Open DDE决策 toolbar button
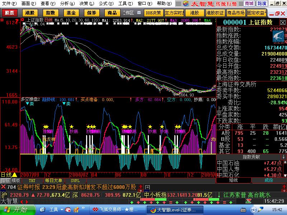 pos(154,13)
